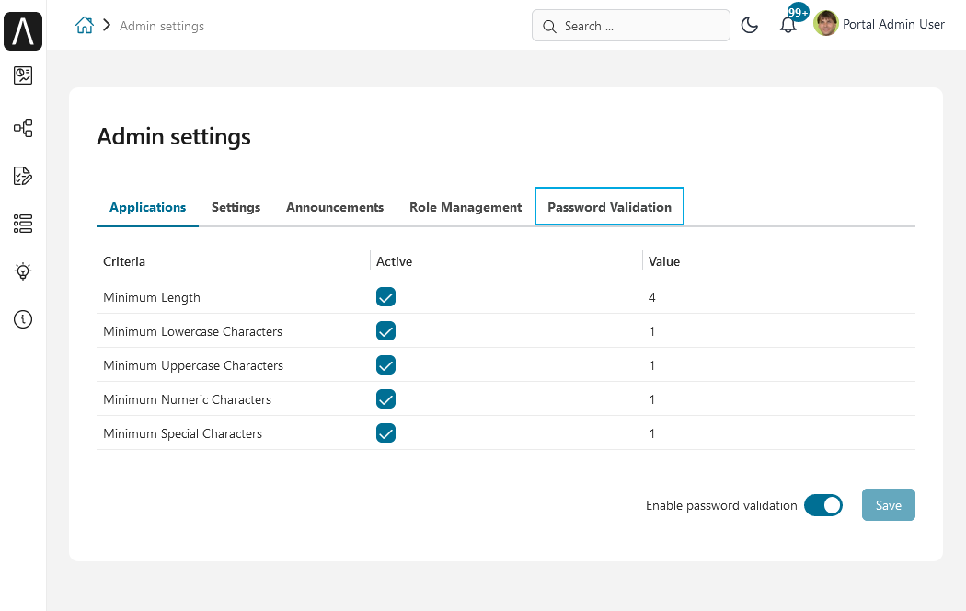Uncheck Minimum Length active checkbox
Screen dimensions: 966x611
(x=385, y=297)
